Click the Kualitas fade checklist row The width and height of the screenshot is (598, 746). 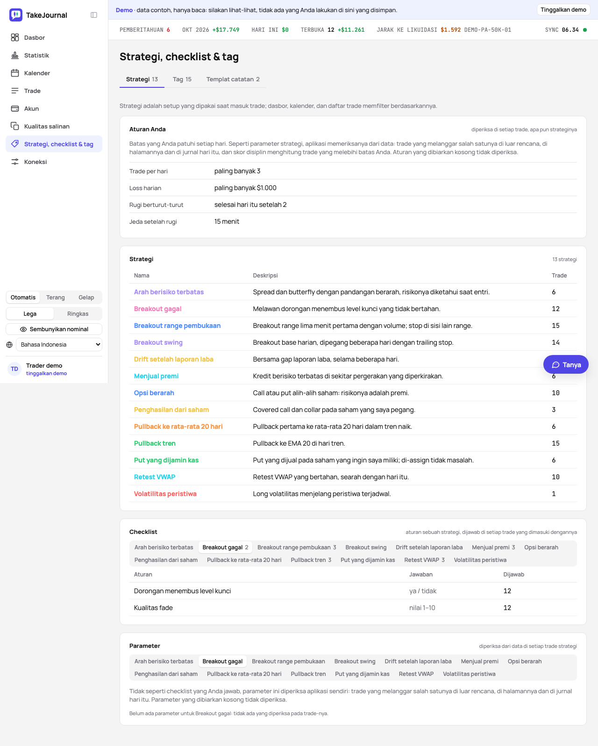pos(353,608)
